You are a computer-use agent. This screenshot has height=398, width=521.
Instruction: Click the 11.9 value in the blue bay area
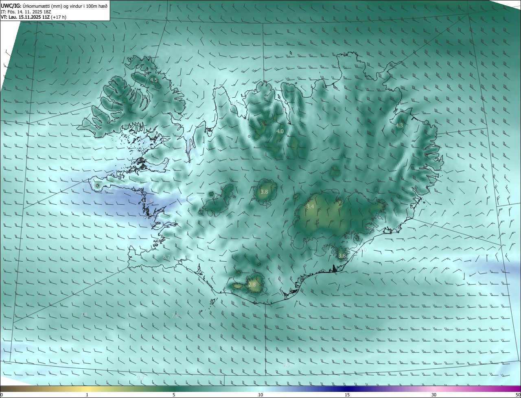pyautogui.click(x=147, y=201)
